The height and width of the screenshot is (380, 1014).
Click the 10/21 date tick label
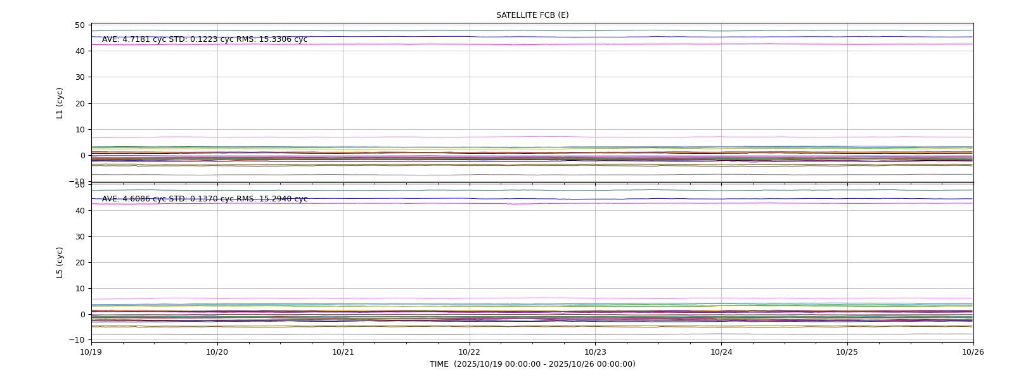[343, 352]
